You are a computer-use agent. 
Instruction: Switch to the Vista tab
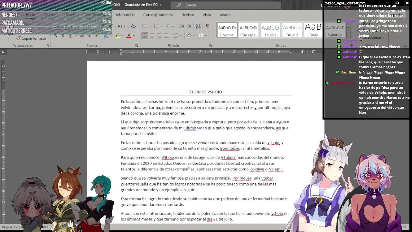[207, 15]
